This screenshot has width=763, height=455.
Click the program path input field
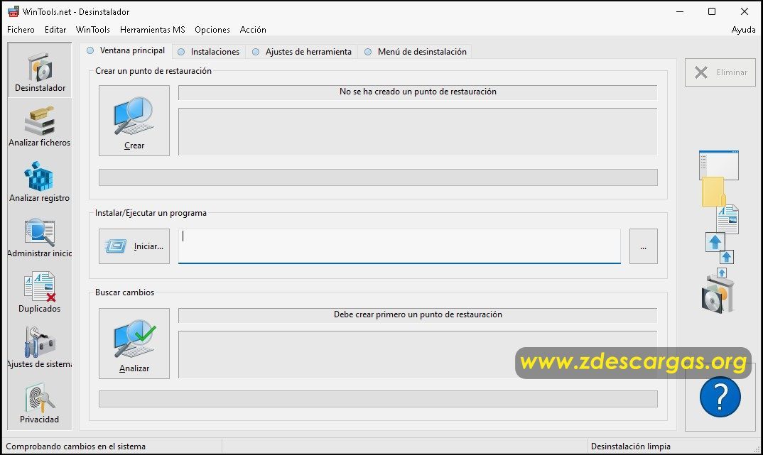point(399,246)
